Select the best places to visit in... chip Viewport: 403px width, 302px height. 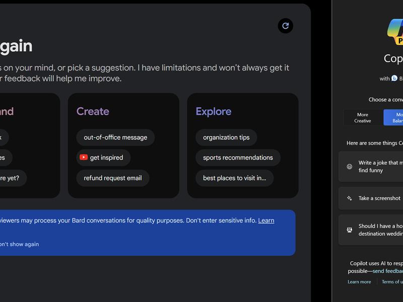pyautogui.click(x=235, y=178)
